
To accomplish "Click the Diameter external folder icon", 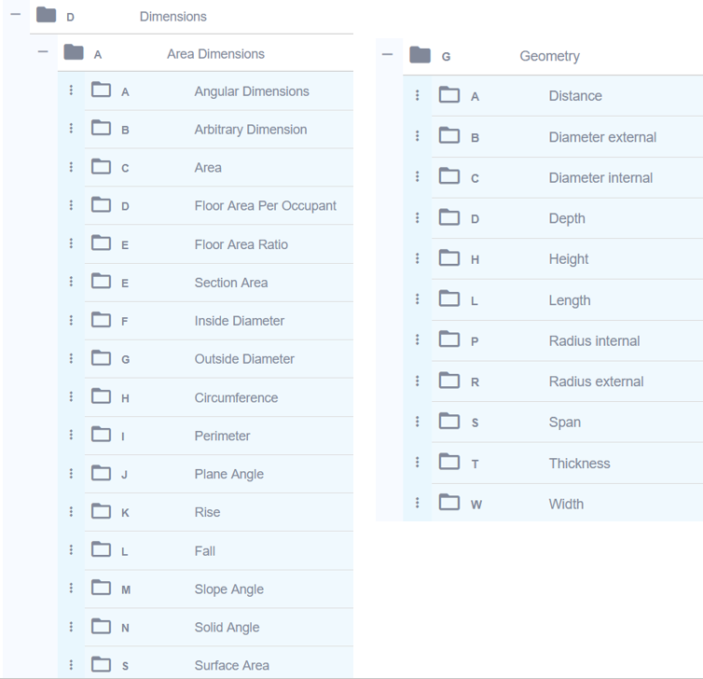I will (x=449, y=135).
